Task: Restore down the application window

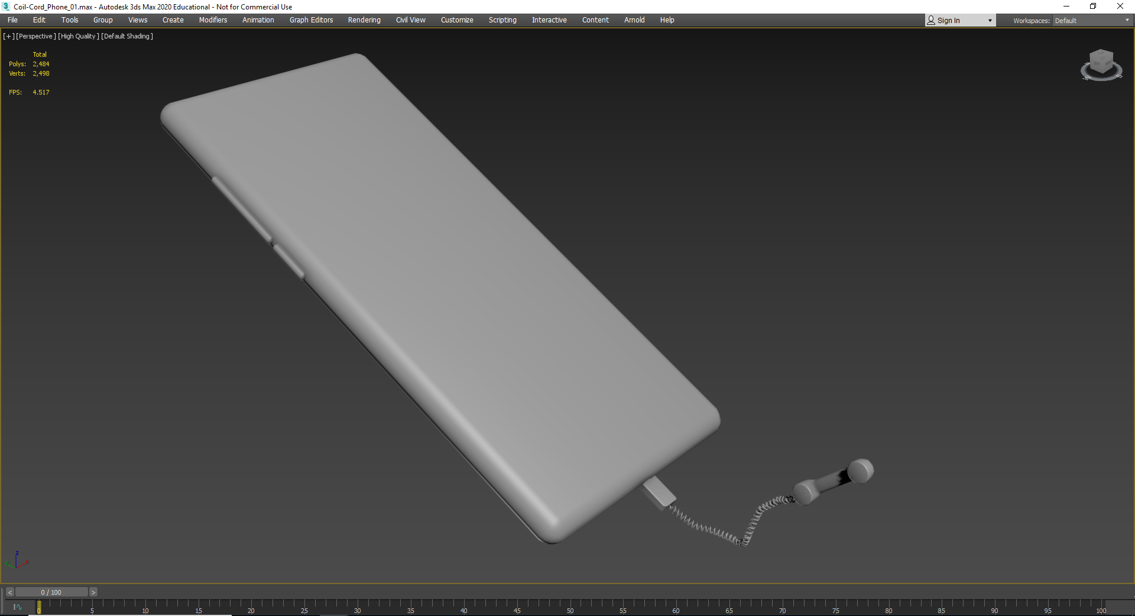Action: pyautogui.click(x=1092, y=7)
